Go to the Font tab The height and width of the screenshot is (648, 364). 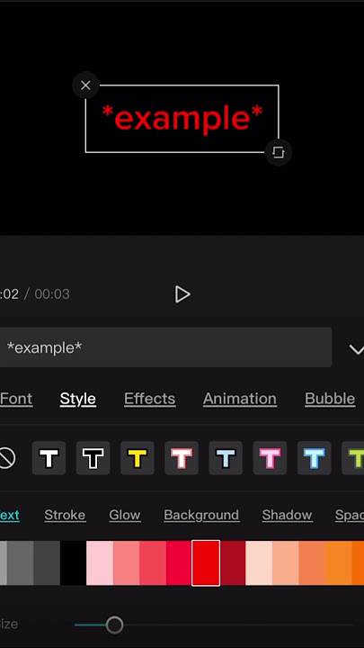coord(16,399)
